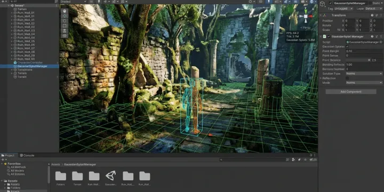The image size is (384, 192).
Task: Open the Solution Type dropdown
Action: (364, 74)
